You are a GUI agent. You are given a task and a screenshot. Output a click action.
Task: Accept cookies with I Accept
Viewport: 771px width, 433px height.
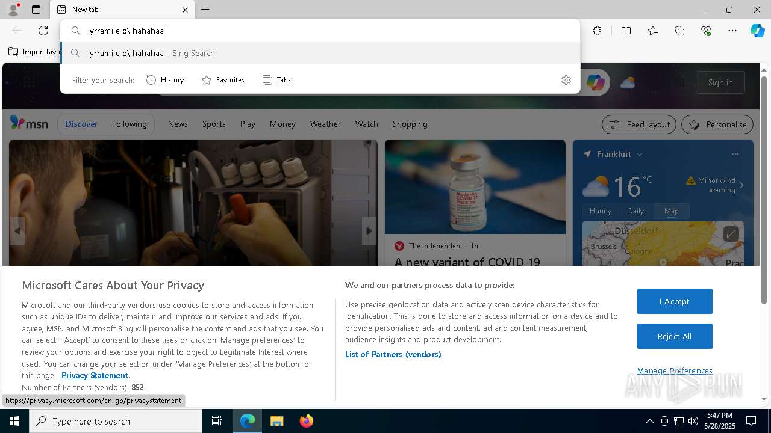tap(675, 301)
